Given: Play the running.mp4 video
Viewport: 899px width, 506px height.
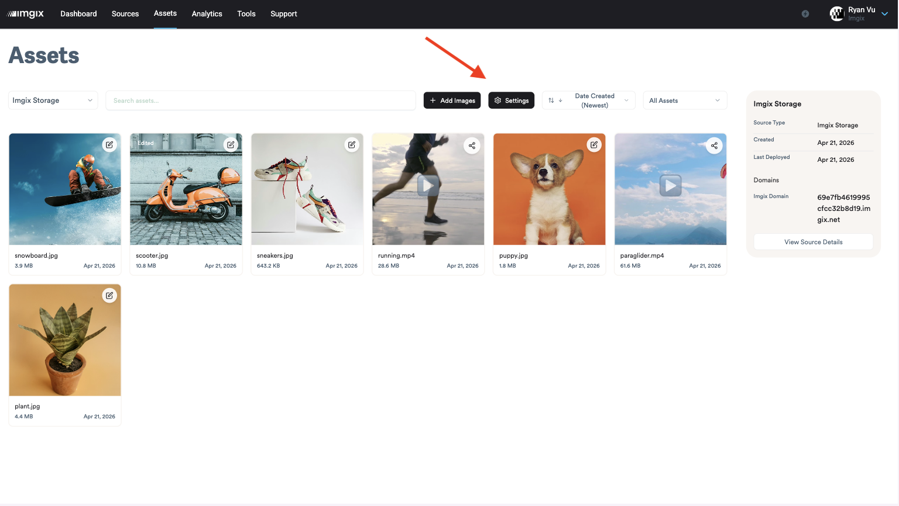Looking at the screenshot, I should click(x=428, y=186).
